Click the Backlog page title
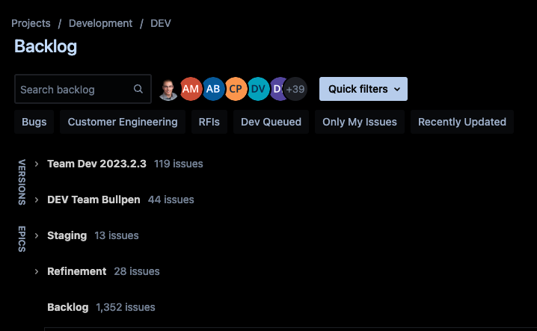Screen dimensions: 537x331 pyautogui.click(x=46, y=46)
